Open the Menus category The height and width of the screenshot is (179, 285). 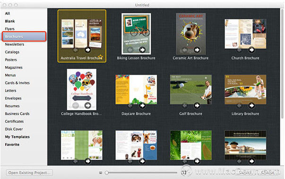coord(10,75)
